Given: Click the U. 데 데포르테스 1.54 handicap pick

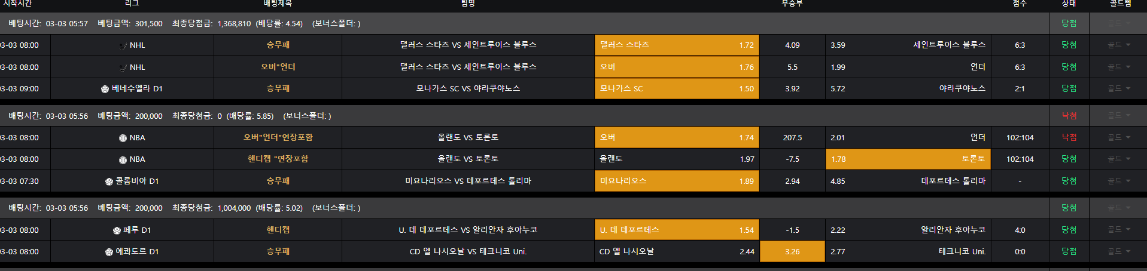Looking at the screenshot, I should pyautogui.click(x=677, y=230).
